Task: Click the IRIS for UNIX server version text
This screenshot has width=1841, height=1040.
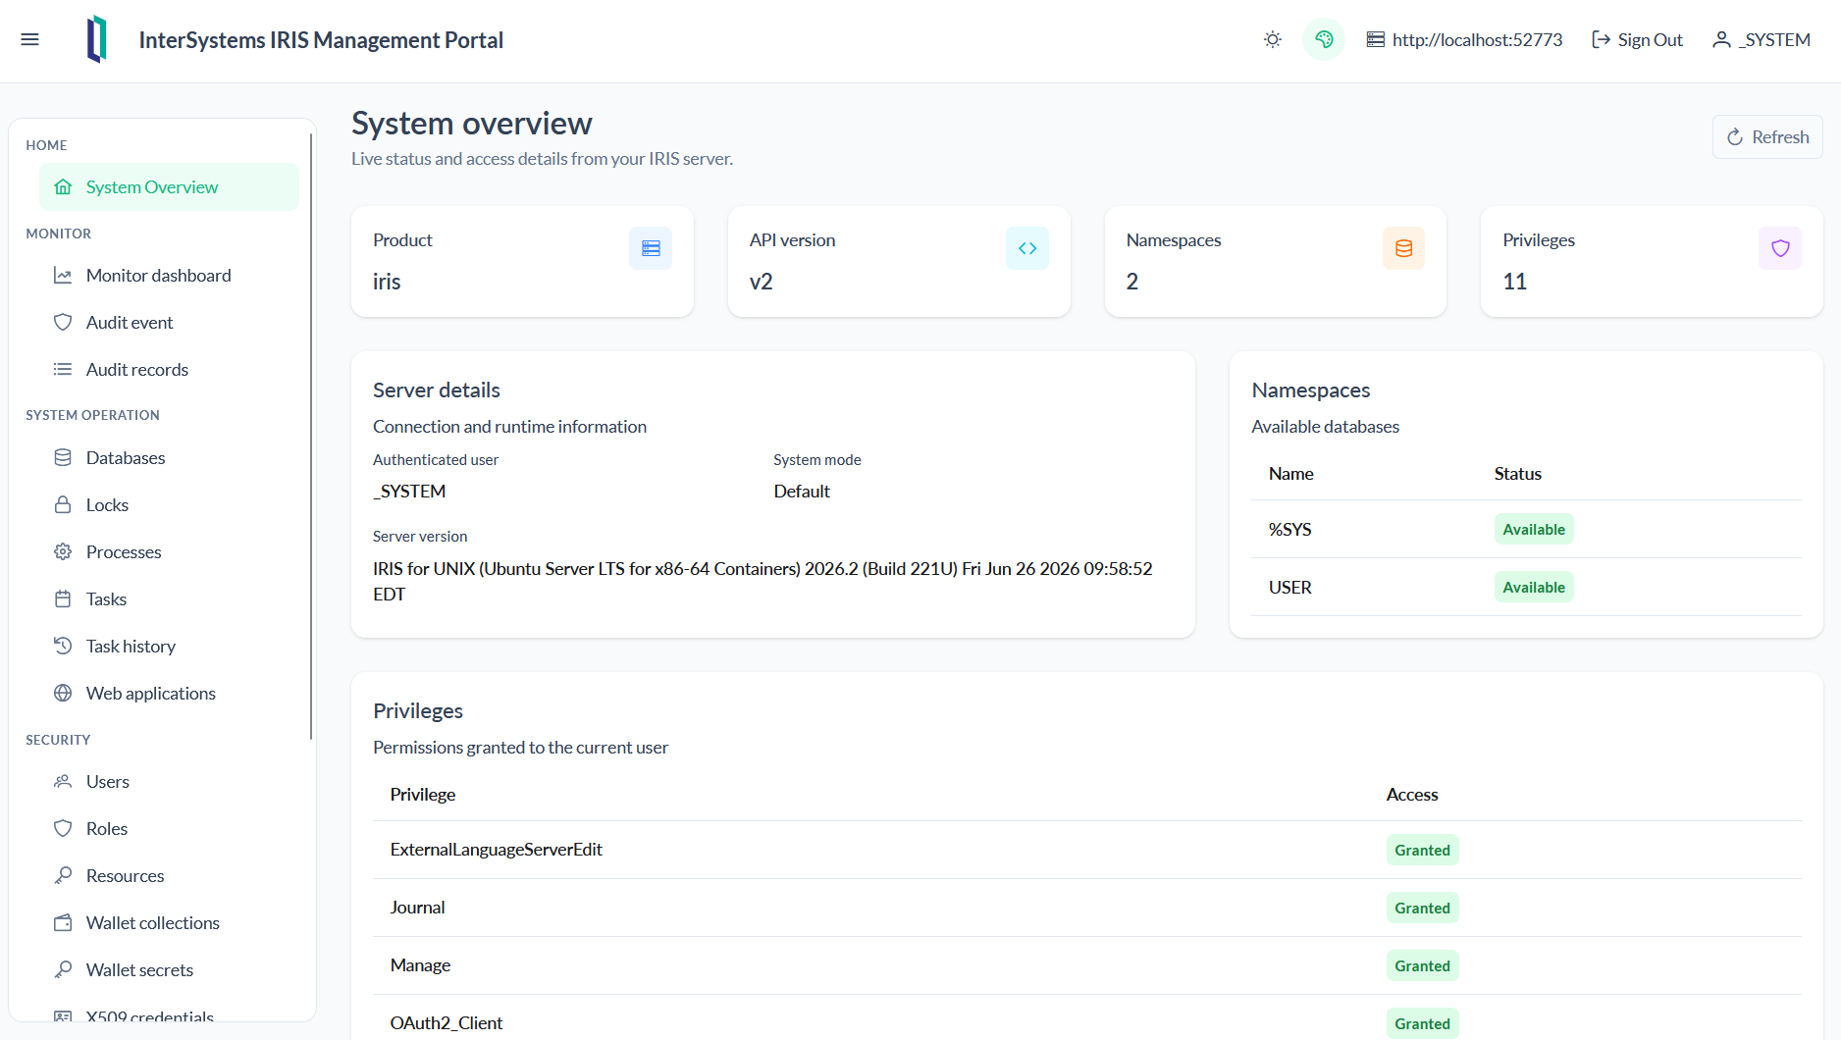Action: coord(763,581)
